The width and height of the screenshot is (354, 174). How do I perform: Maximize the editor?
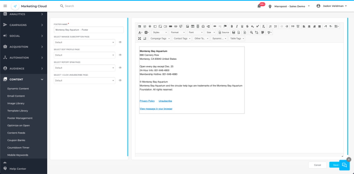(x=140, y=39)
